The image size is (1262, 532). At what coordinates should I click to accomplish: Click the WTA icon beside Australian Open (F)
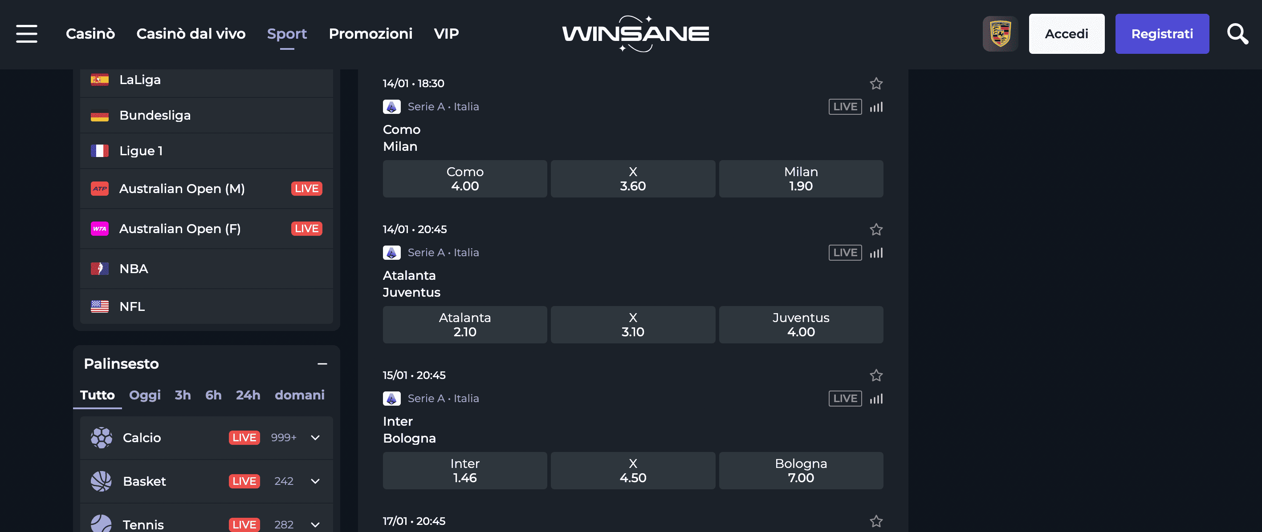[100, 229]
